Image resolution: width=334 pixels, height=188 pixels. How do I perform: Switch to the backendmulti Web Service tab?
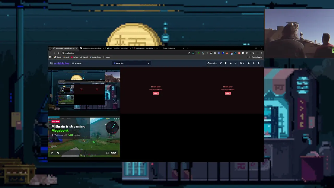pyautogui.click(x=145, y=48)
